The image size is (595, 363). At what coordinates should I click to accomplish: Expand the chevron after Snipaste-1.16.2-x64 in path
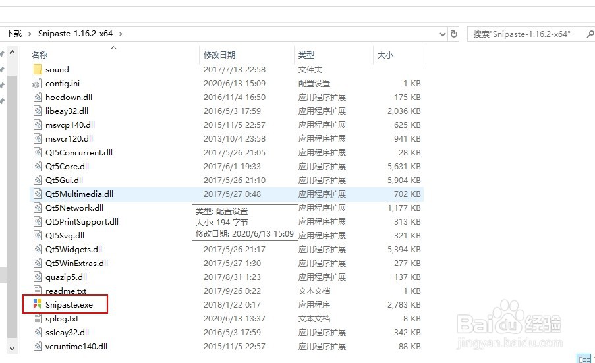(x=121, y=34)
